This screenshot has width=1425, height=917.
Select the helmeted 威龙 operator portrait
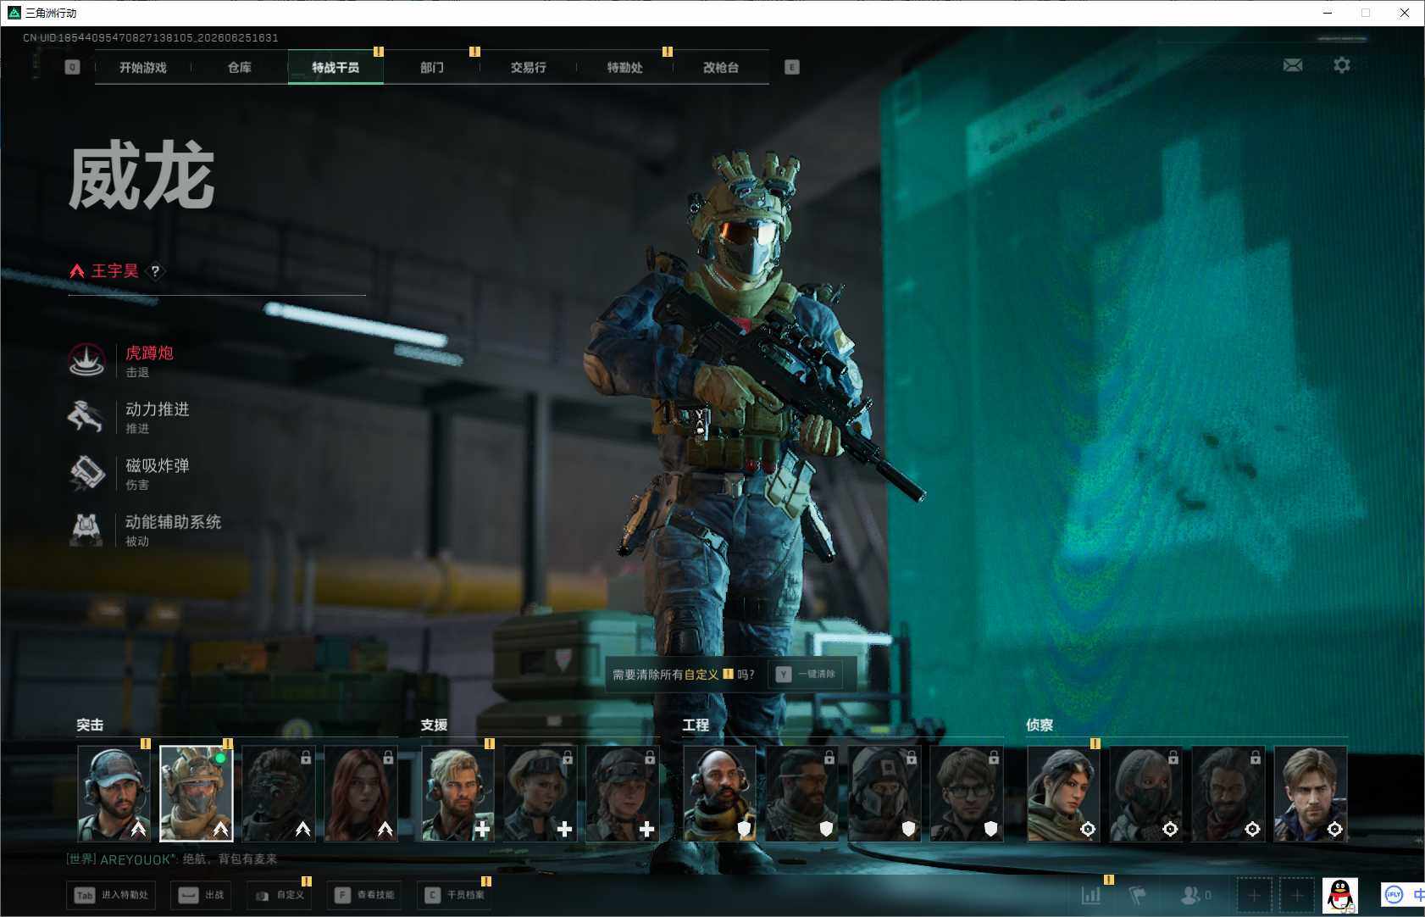196,793
